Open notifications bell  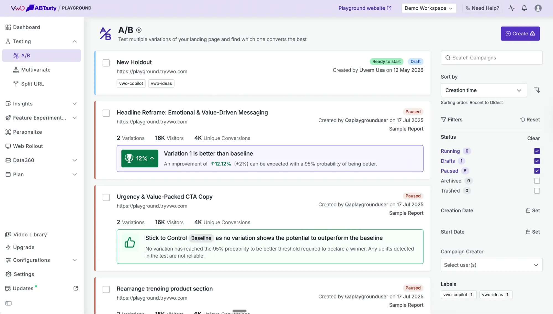coord(524,8)
